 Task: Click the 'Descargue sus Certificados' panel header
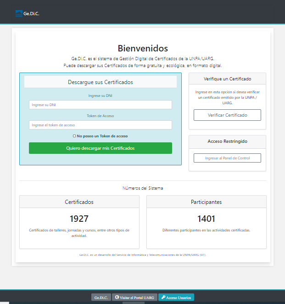pyautogui.click(x=100, y=82)
